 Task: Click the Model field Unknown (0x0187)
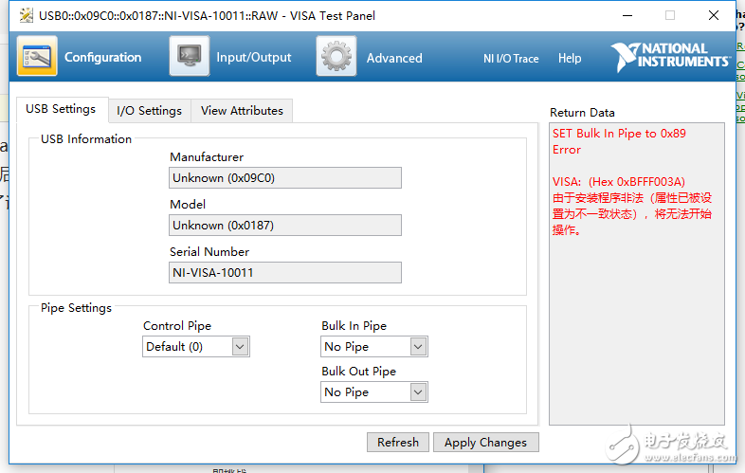285,226
